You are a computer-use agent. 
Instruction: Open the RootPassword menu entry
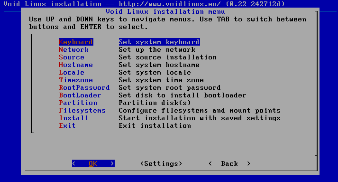pyautogui.click(x=84, y=87)
